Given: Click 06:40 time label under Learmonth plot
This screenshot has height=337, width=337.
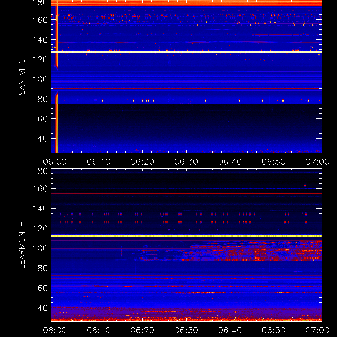Looking at the screenshot, I should 230,330.
